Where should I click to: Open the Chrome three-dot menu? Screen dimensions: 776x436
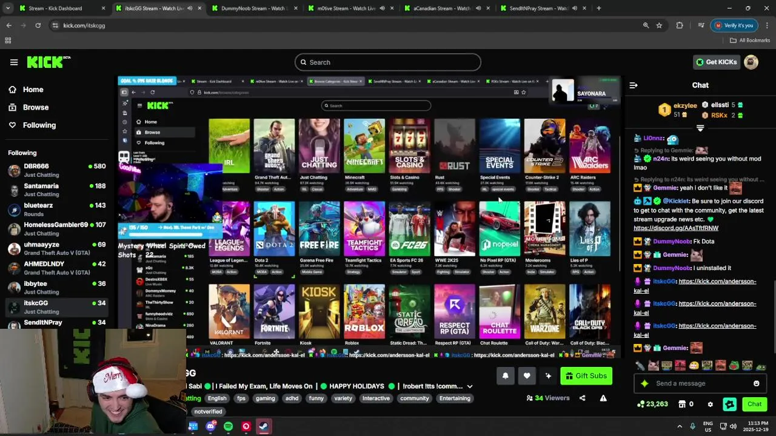pyautogui.click(x=768, y=25)
